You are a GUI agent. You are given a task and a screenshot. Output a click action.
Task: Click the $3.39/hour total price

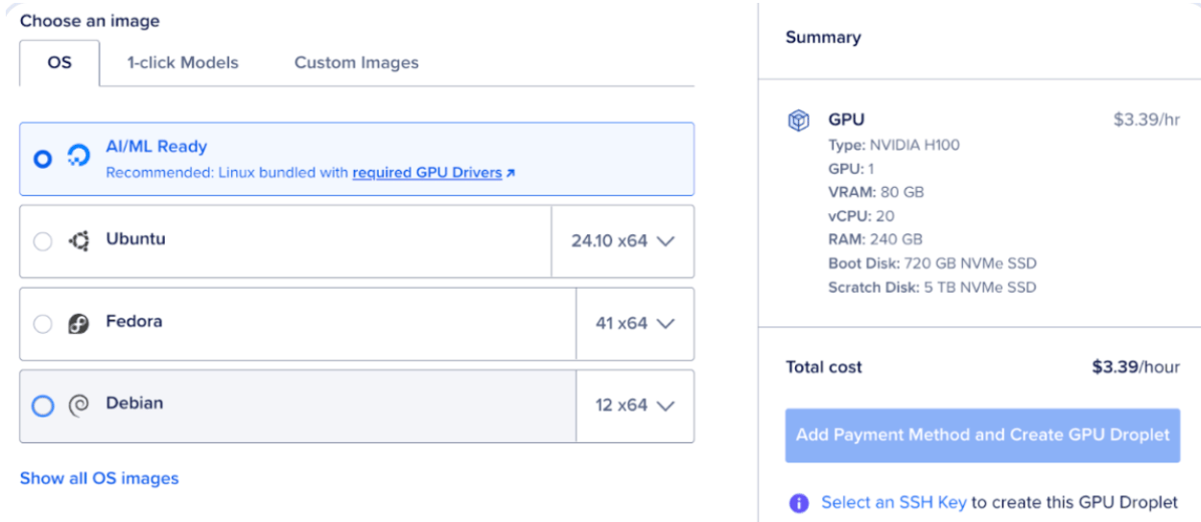point(1136,367)
